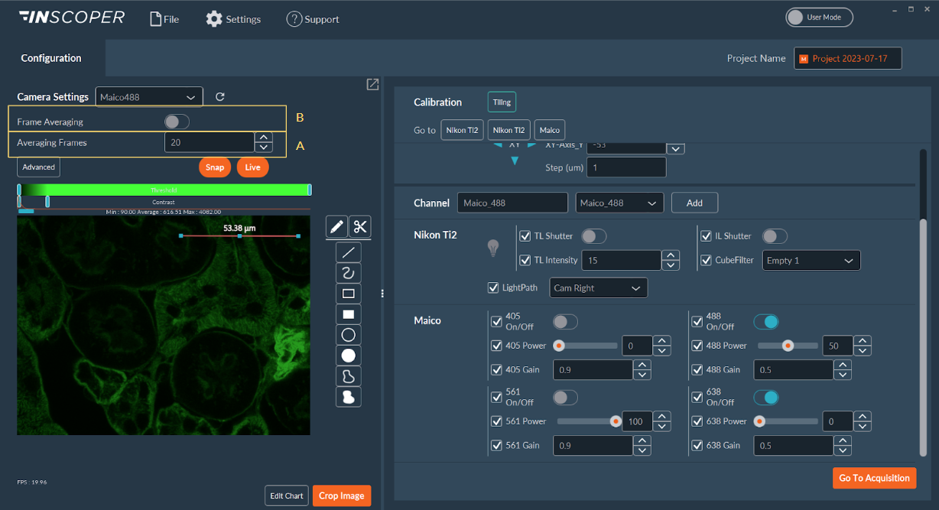Click the Go To Acquisition button
Viewport: 939px width, 510px height.
click(875, 478)
